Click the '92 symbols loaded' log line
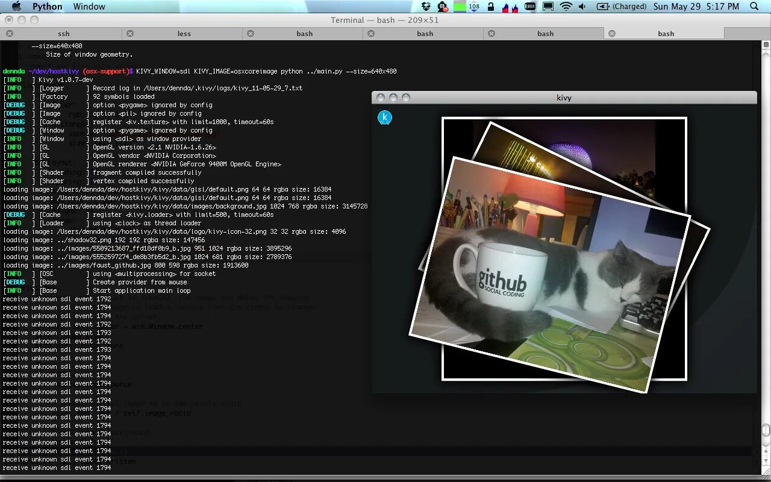The height and width of the screenshot is (482, 771). (x=79, y=96)
